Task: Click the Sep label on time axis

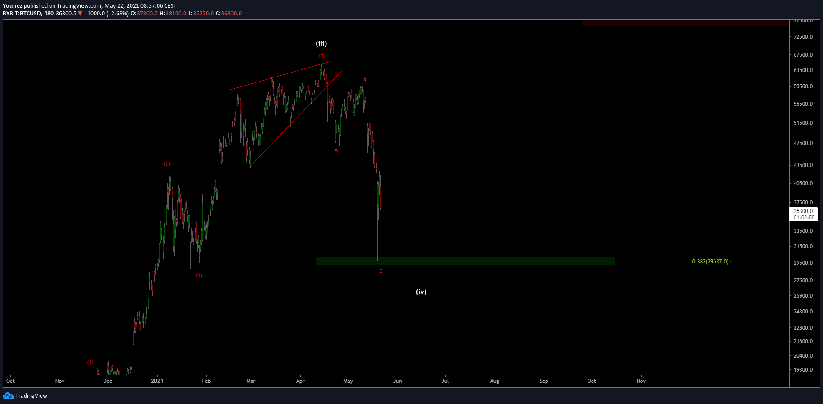Action: click(544, 381)
